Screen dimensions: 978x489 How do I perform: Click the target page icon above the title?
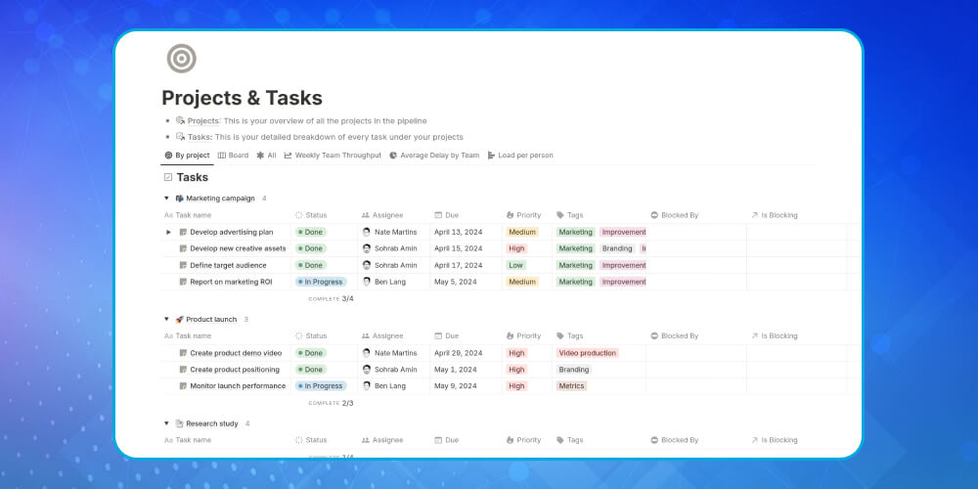click(181, 59)
